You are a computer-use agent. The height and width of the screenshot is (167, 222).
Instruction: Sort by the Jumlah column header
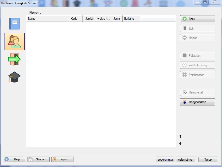coord(89,19)
